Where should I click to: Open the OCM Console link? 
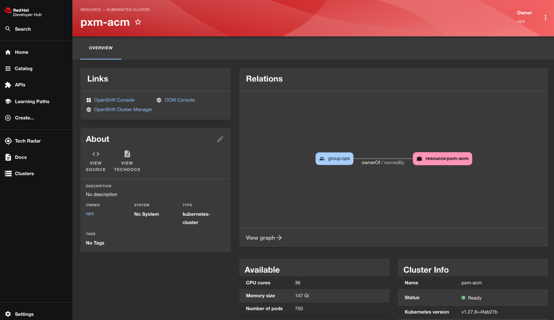click(x=179, y=100)
